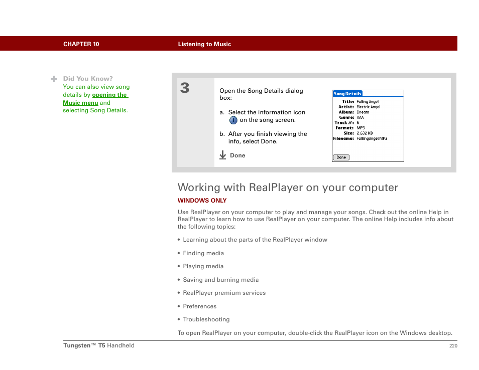Viewport: 479px width, 370px height.
Task: Click 'Artist: Electric Angel' row
Action: [360, 107]
